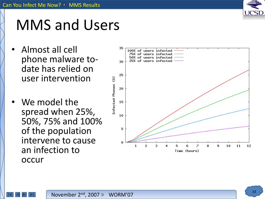This screenshot has width=265, height=199.
Task: Click the x-axis value 6
Action: 187,146
